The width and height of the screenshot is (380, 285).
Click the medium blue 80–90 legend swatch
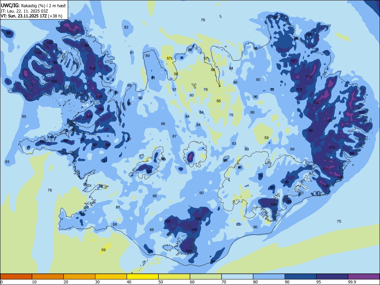(269, 277)
